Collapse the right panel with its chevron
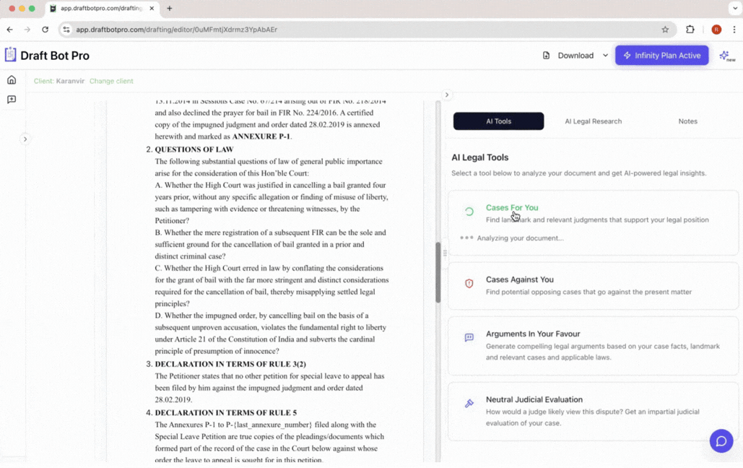 (x=446, y=95)
